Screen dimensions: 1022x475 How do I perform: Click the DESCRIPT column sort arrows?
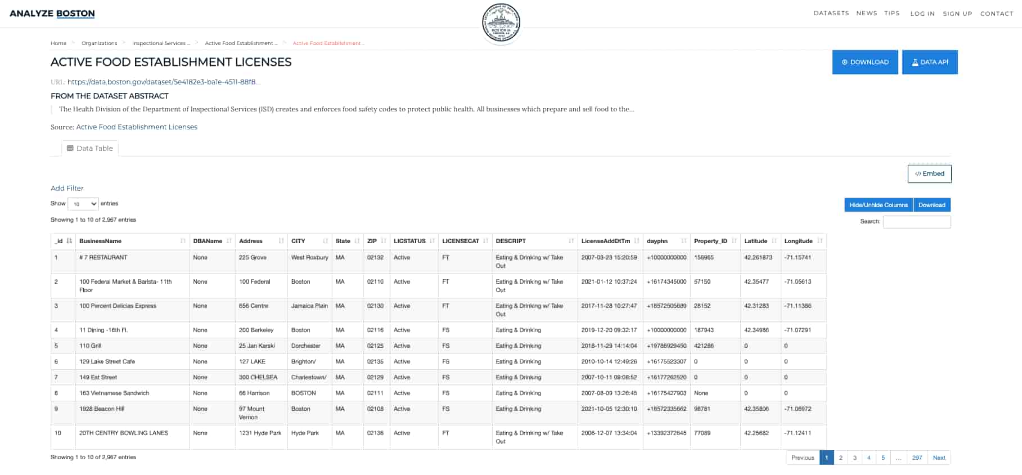coord(571,241)
